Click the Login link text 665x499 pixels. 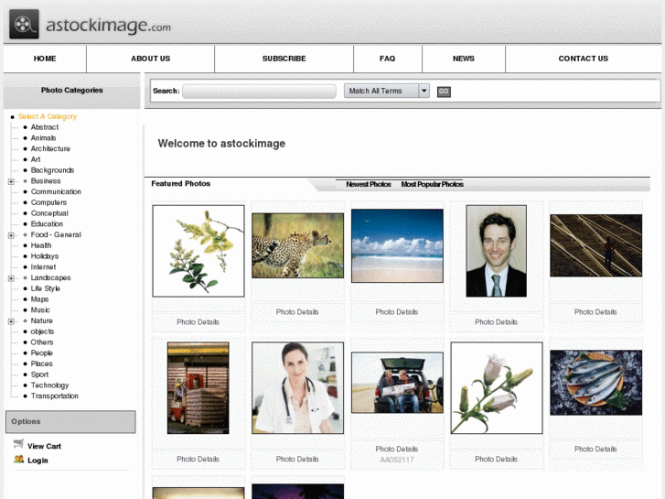pos(38,461)
